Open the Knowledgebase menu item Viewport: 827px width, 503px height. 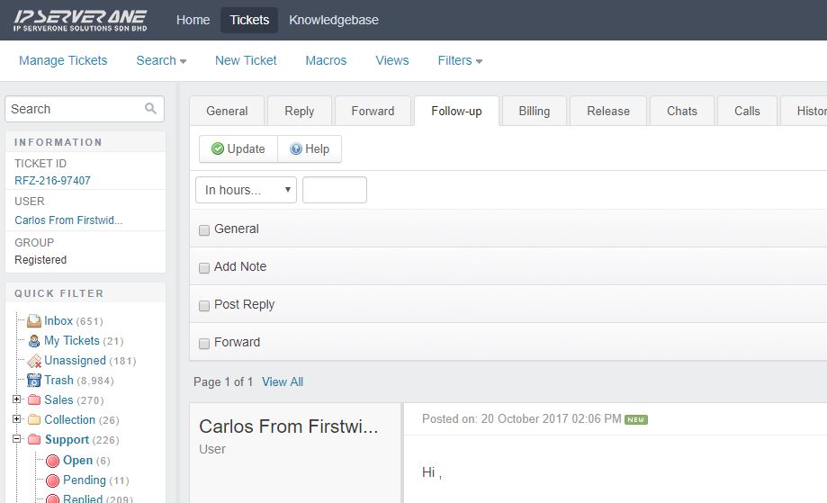click(333, 20)
